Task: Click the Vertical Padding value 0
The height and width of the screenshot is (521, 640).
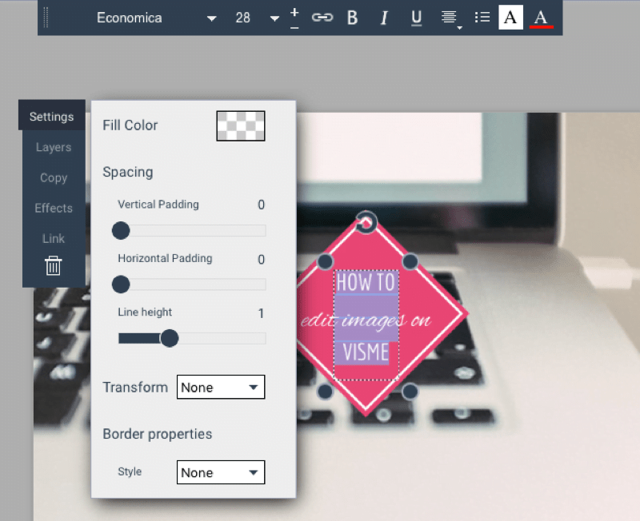Action: [x=262, y=205]
